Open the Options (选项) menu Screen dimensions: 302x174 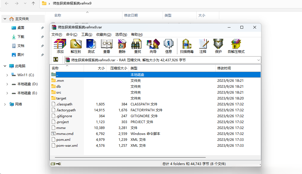pos(121,34)
